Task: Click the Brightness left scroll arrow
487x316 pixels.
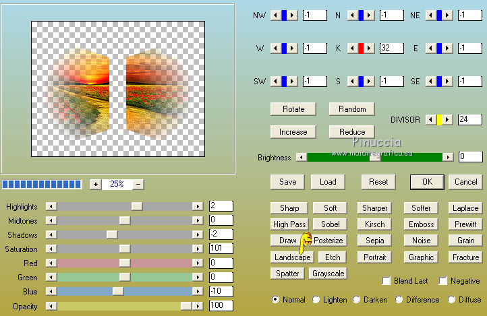Action: [302, 157]
